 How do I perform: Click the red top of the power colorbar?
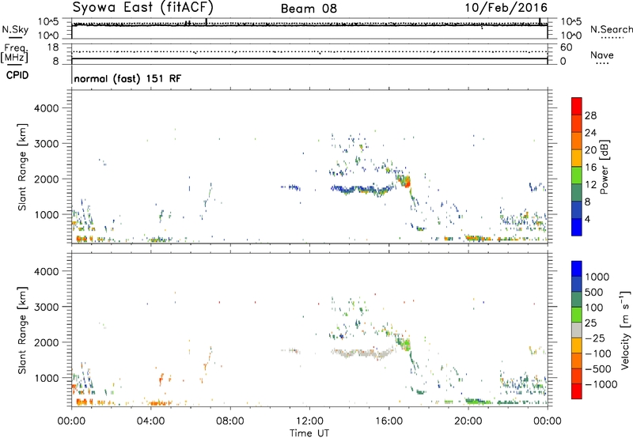point(577,106)
